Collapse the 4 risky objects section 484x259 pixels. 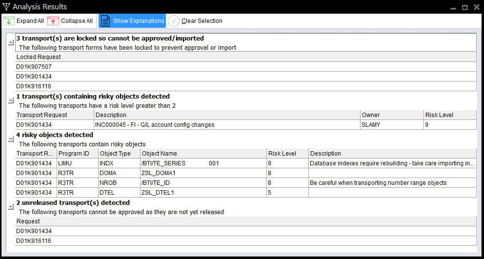point(11,139)
